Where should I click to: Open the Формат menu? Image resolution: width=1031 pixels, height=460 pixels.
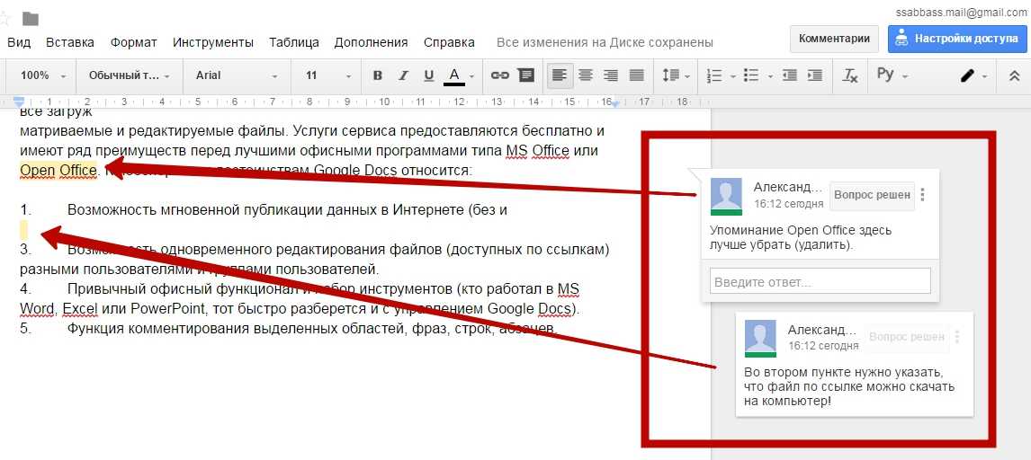(134, 42)
